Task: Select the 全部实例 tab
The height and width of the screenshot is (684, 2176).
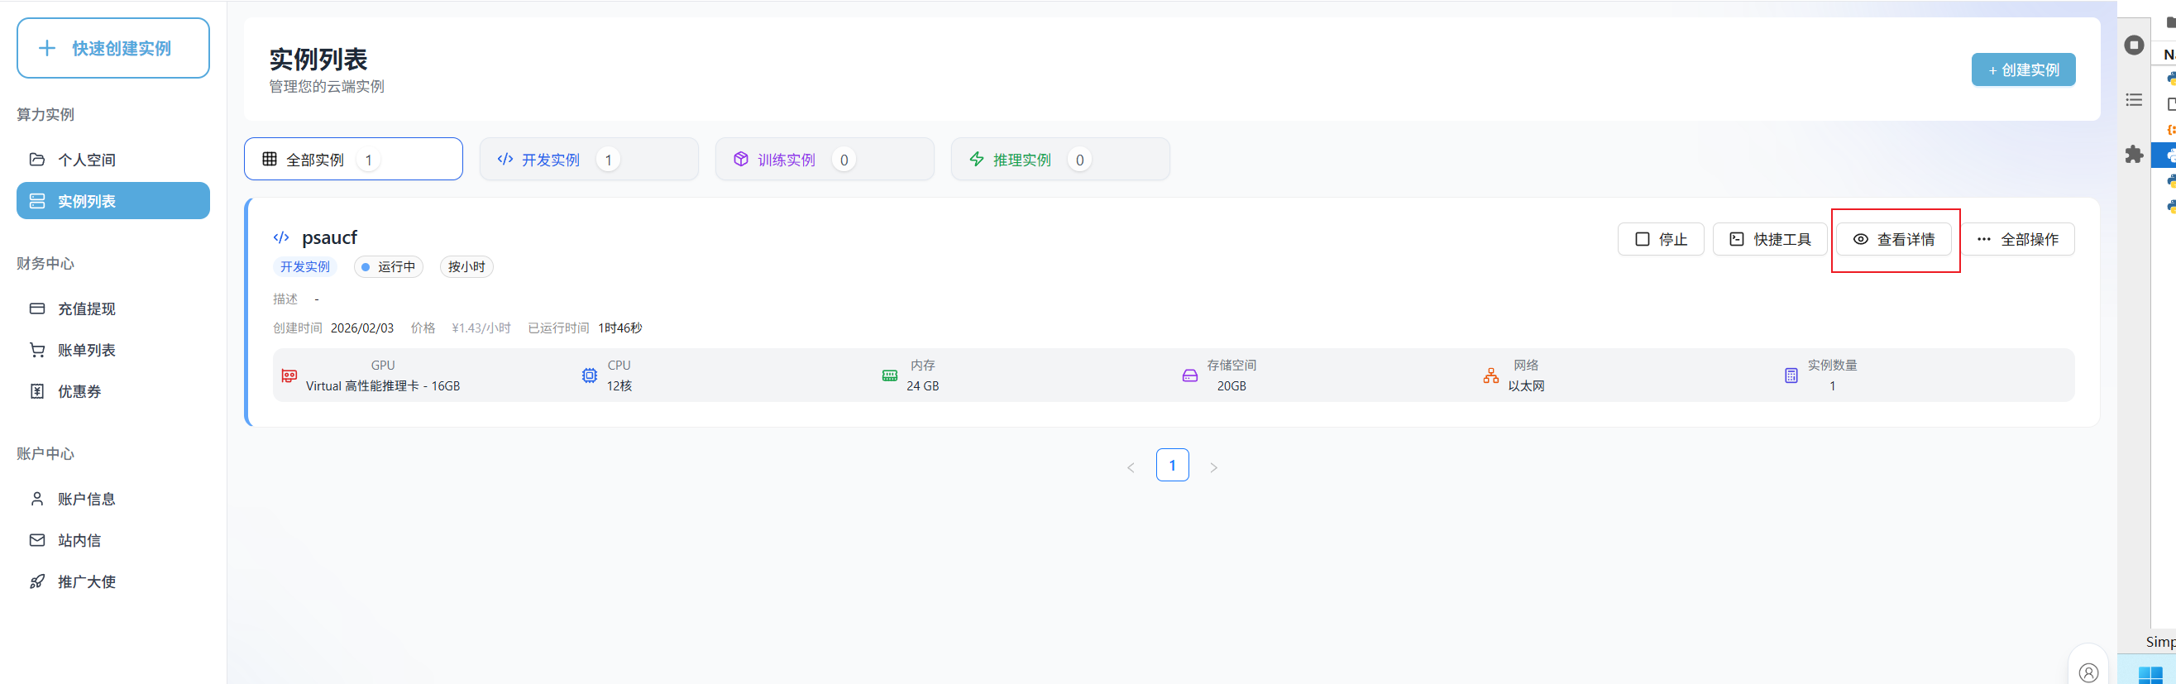Action: pos(353,160)
